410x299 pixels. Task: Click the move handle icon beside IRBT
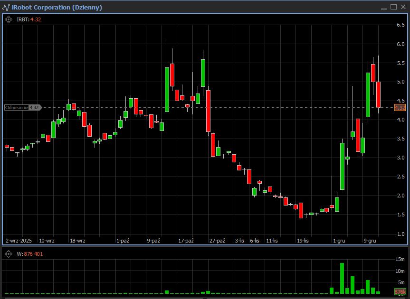(8, 19)
